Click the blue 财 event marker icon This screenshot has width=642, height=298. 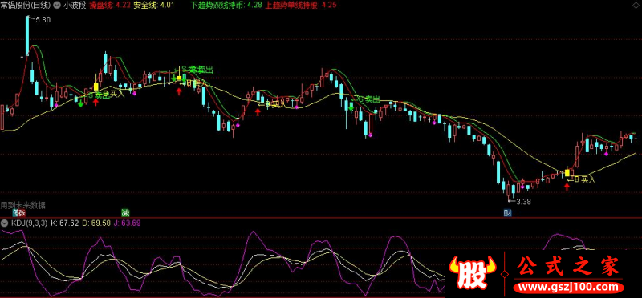[x=508, y=213]
